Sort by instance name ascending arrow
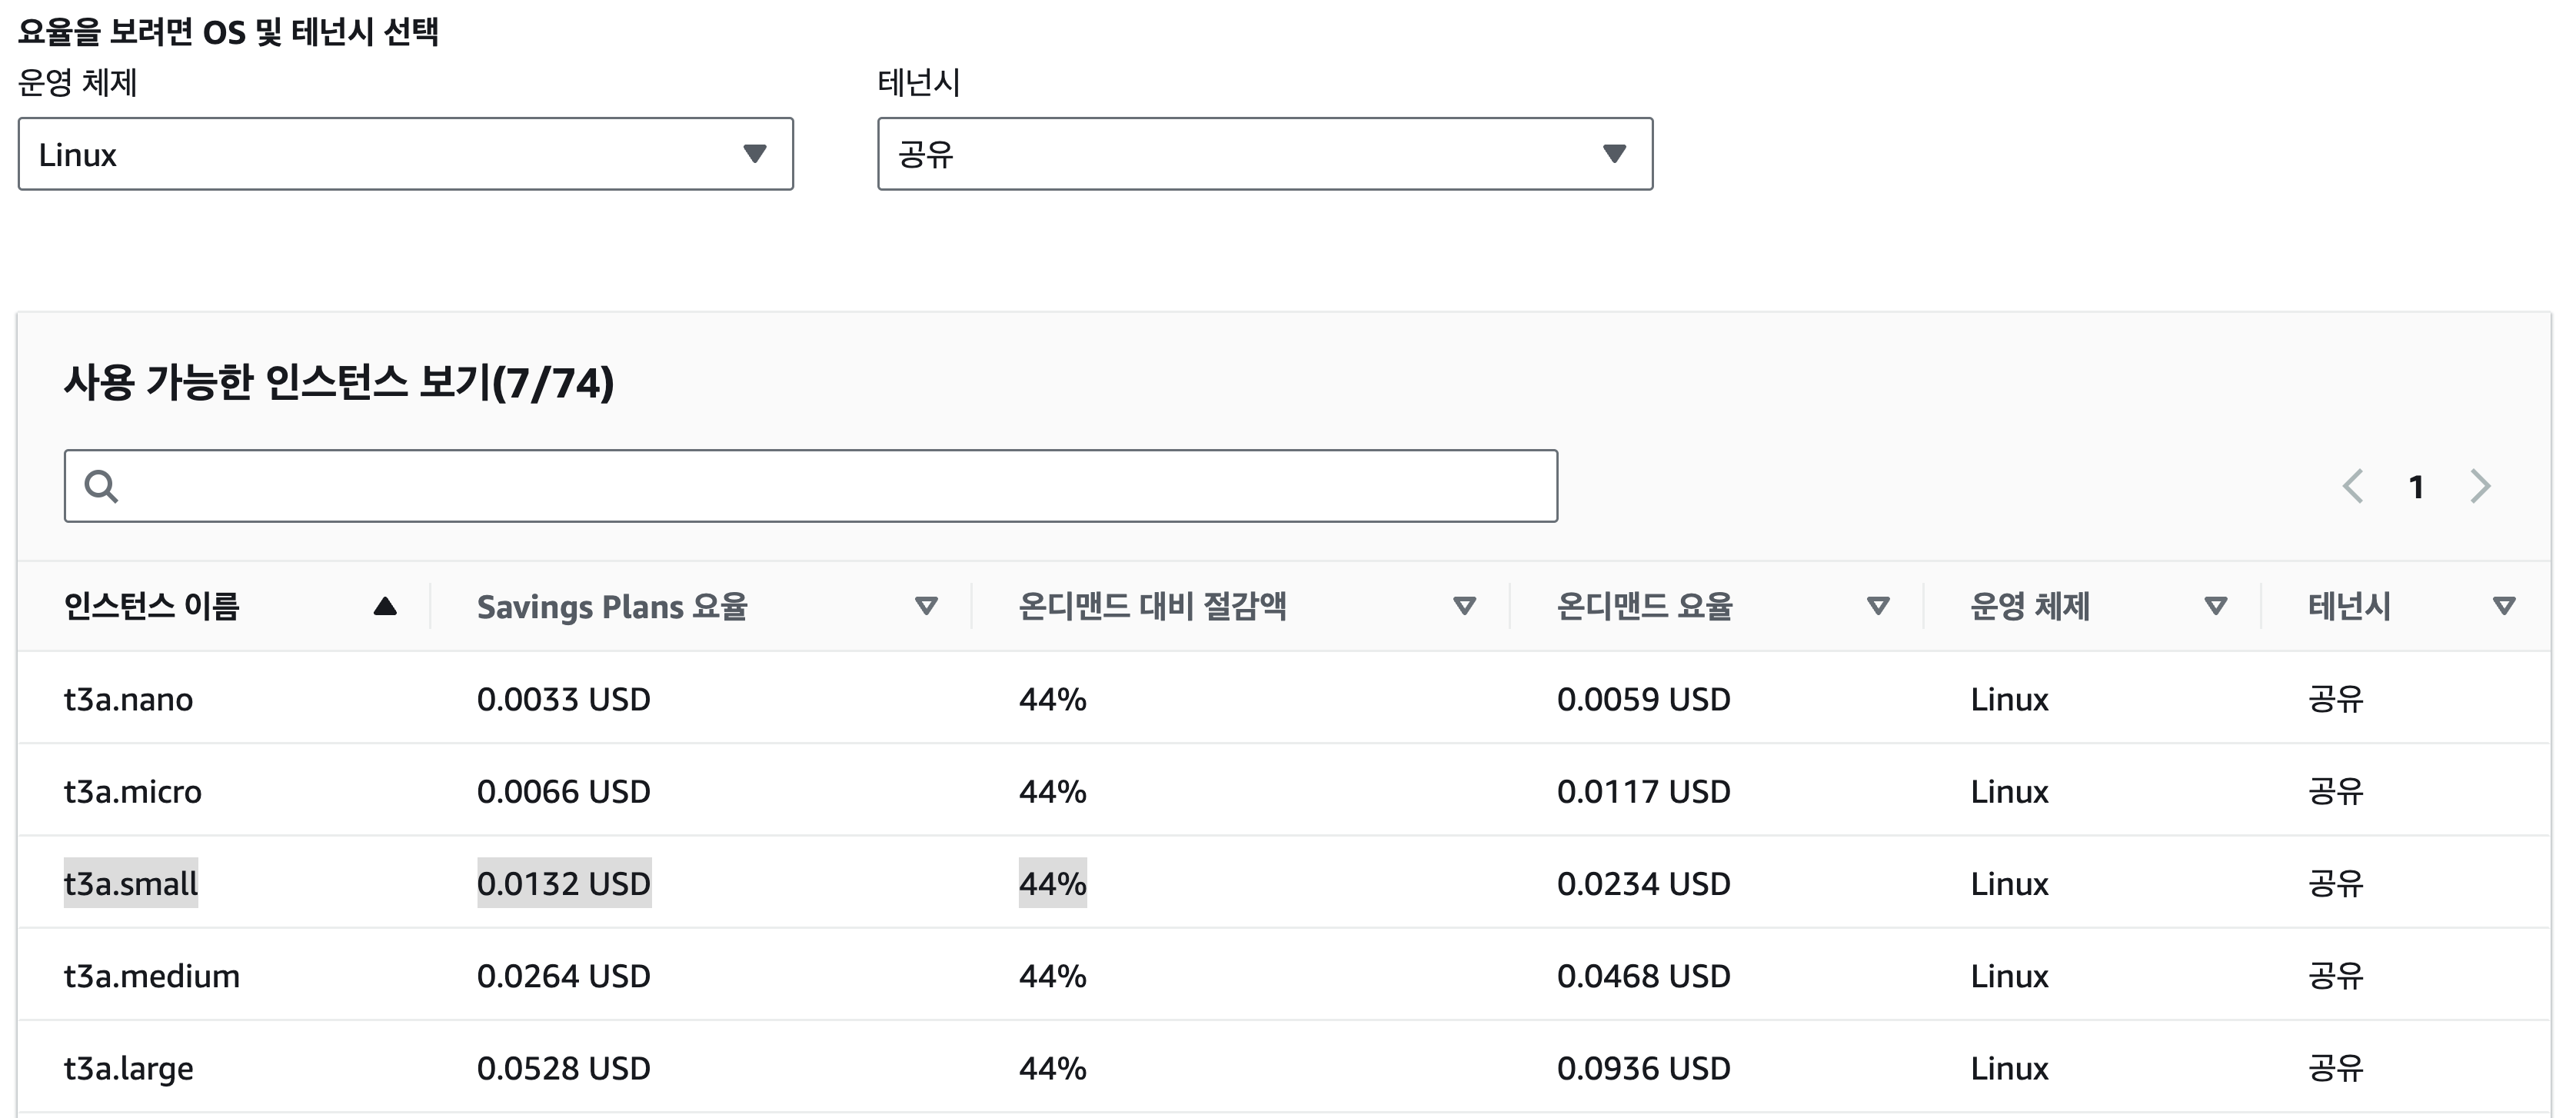 point(385,606)
